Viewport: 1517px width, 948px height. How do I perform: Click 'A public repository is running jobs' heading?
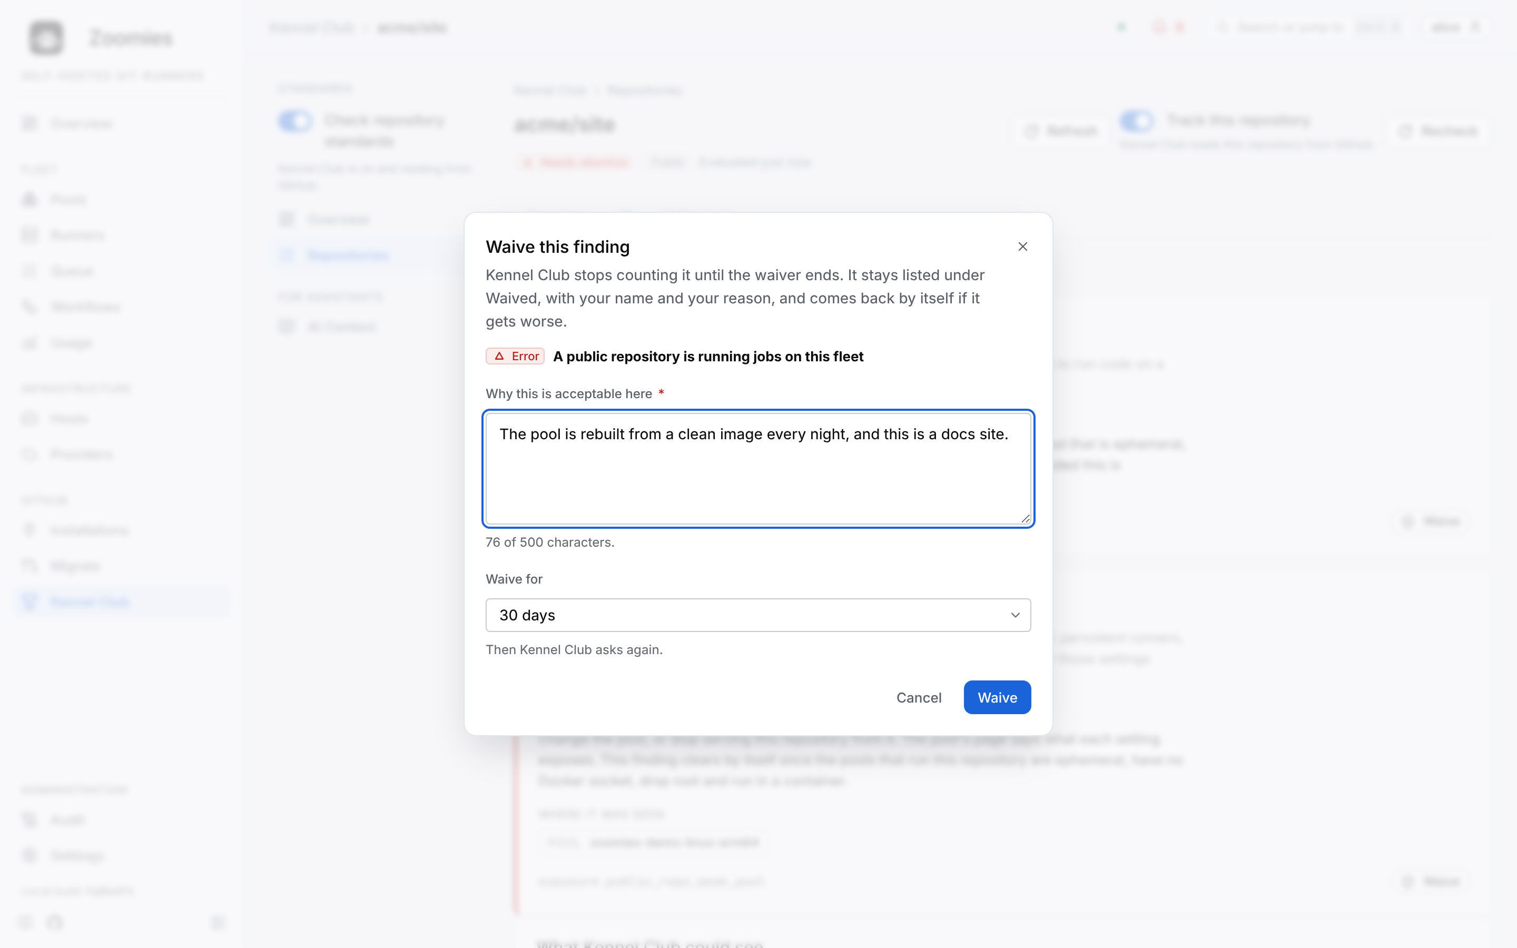pyautogui.click(x=708, y=356)
